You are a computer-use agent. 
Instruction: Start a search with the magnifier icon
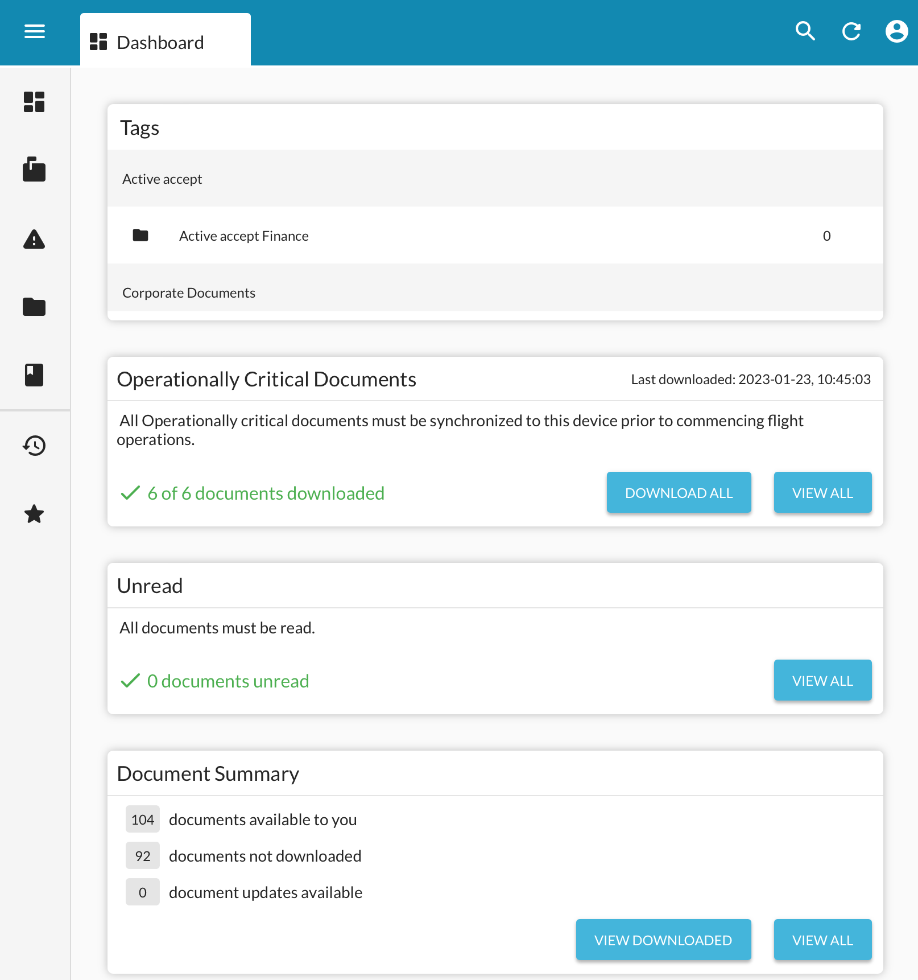805,32
